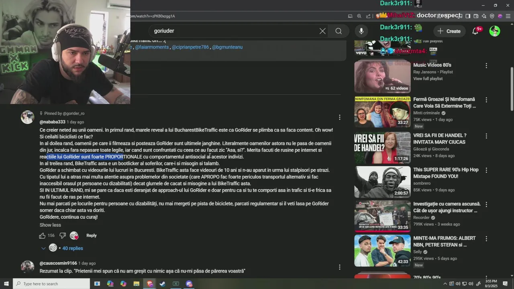The image size is (514, 289).
Task: Dislike the @nababa333 comment
Action: pyautogui.click(x=63, y=236)
